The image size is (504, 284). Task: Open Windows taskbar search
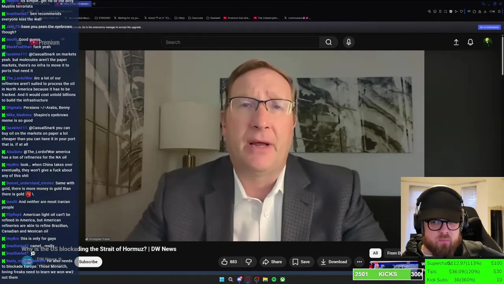pyautogui.click(x=230, y=279)
